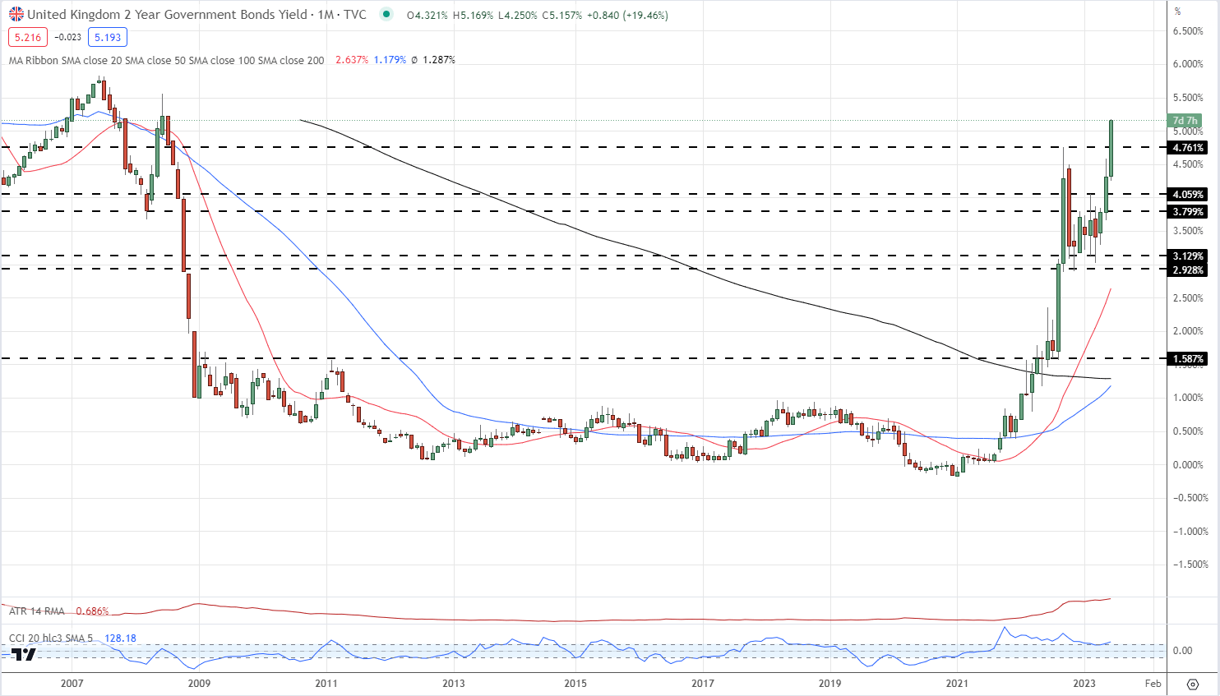Click the 4.761% price level label
The height and width of the screenshot is (696, 1220).
1188,148
